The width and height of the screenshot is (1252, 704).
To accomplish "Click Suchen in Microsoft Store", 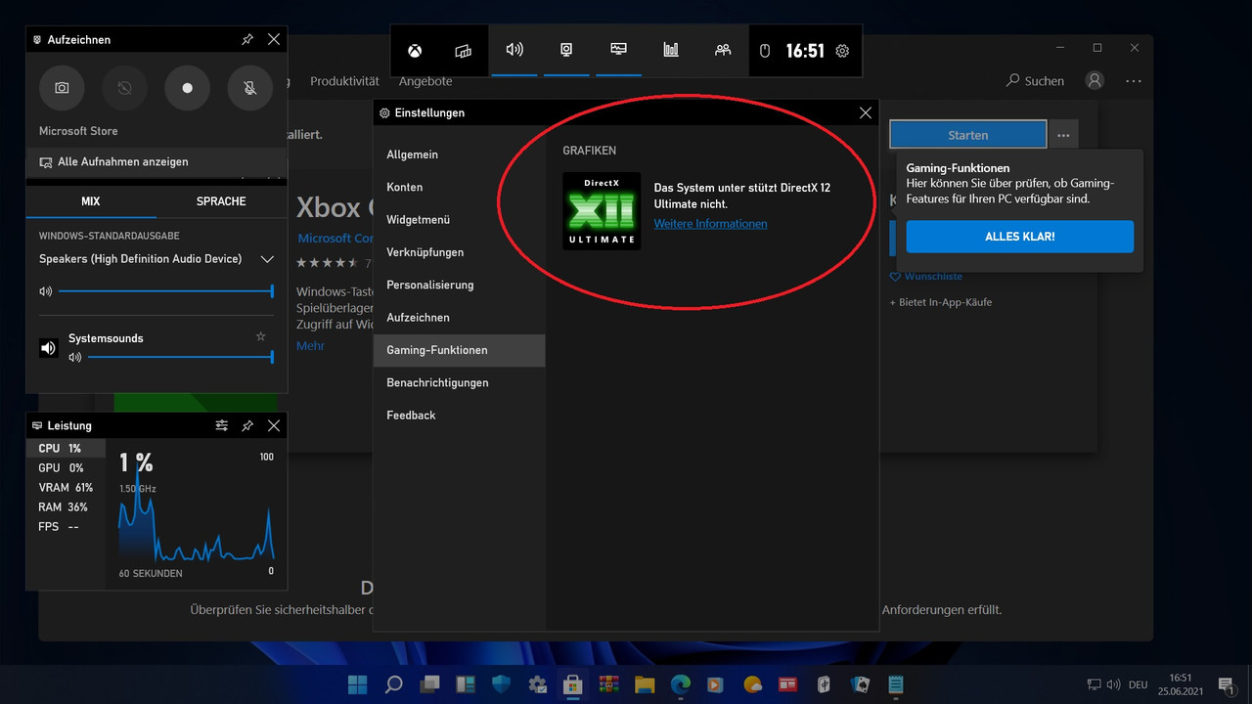I will pos(1035,81).
